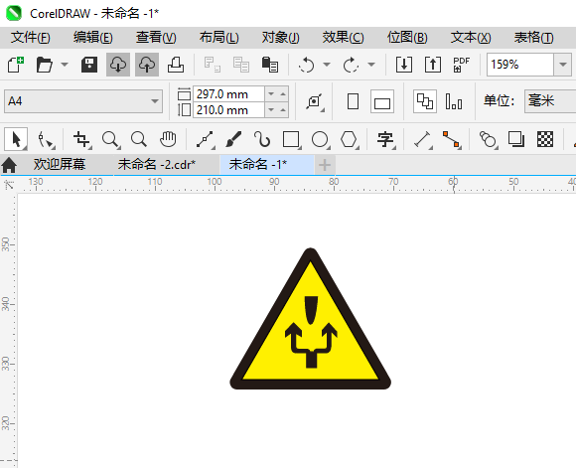This screenshot has height=468, width=576.
Task: Click the Export icon
Action: click(x=433, y=65)
